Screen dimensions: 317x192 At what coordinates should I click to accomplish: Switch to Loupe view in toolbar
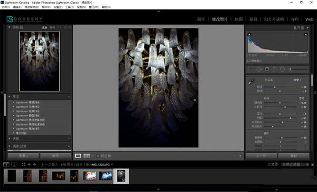pos(78,156)
